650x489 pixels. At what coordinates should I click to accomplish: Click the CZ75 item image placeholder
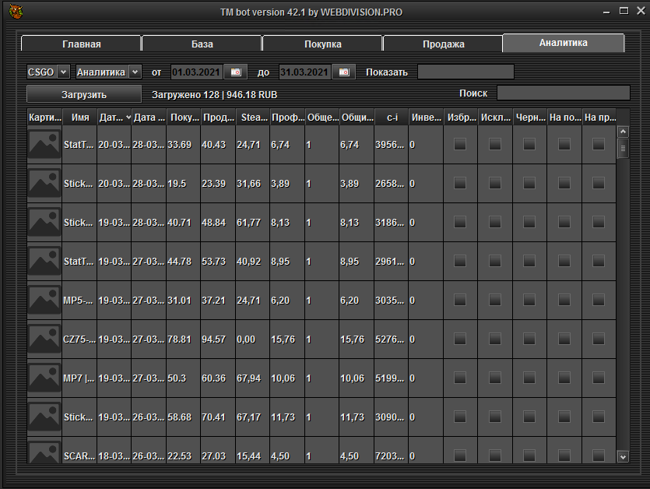point(44,339)
